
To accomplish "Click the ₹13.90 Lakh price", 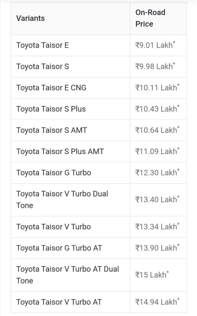I will [x=157, y=248].
